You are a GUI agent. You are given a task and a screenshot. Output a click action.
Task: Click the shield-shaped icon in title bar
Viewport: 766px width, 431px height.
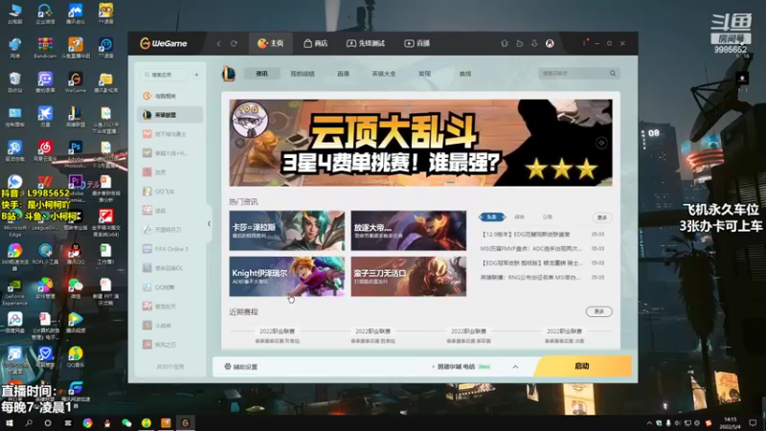pyautogui.click(x=505, y=43)
